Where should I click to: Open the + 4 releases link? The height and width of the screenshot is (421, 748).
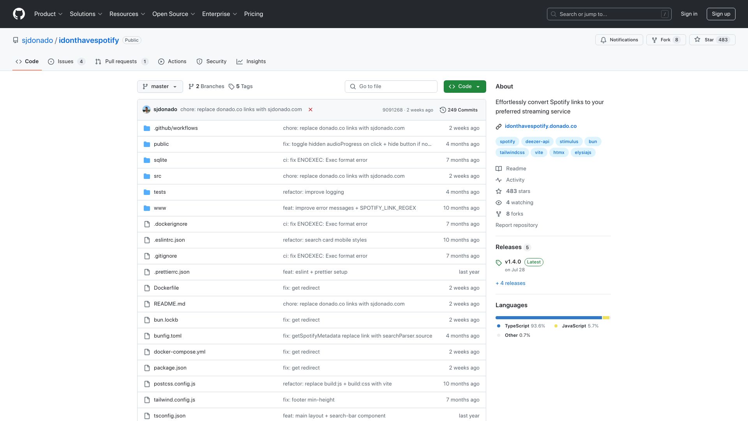point(510,283)
